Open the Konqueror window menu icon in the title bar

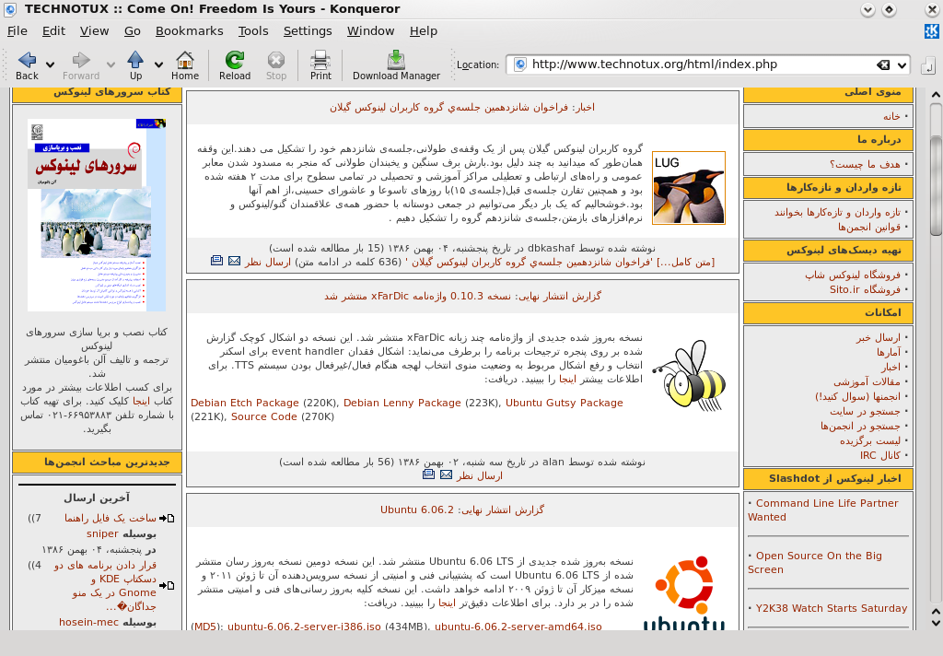click(9, 9)
